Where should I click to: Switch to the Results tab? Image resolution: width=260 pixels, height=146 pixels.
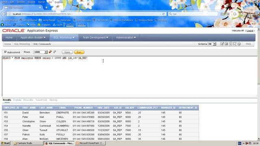pos(7,100)
